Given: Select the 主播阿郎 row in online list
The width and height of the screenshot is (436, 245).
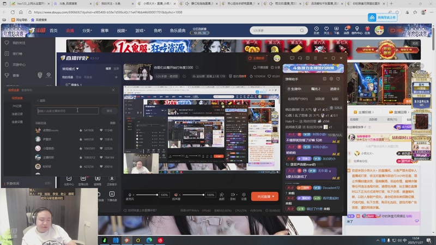Looking at the screenshot, I should (75, 157).
